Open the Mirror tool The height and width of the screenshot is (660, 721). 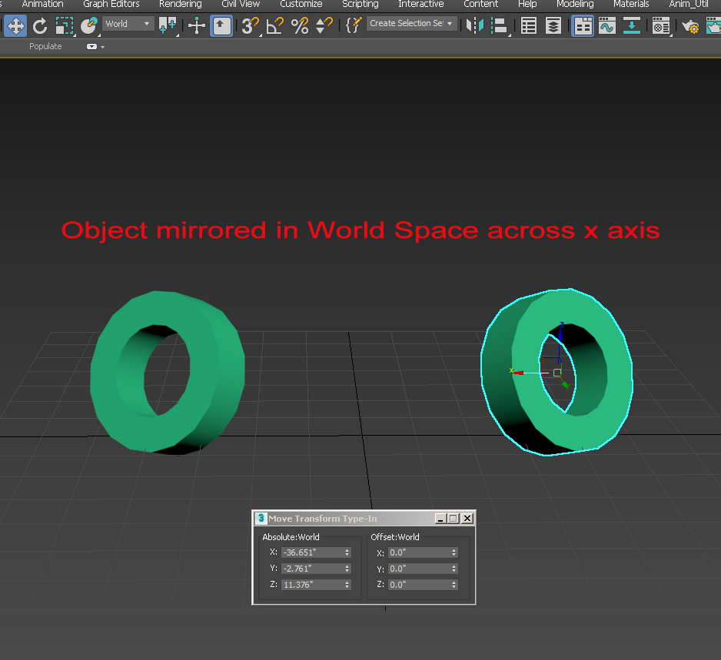pos(474,25)
